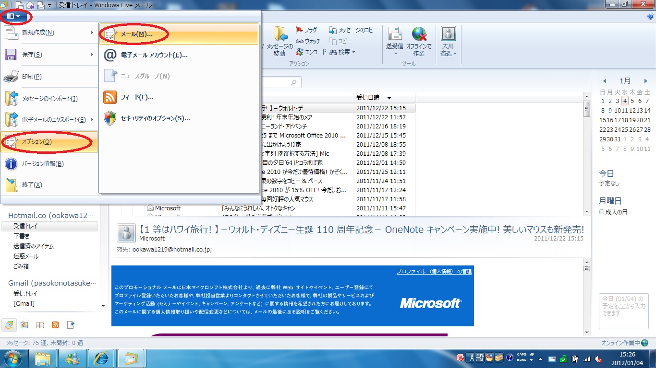The width and height of the screenshot is (656, 368).
Task: Choose 終了(X) to exit
Action: (49, 185)
